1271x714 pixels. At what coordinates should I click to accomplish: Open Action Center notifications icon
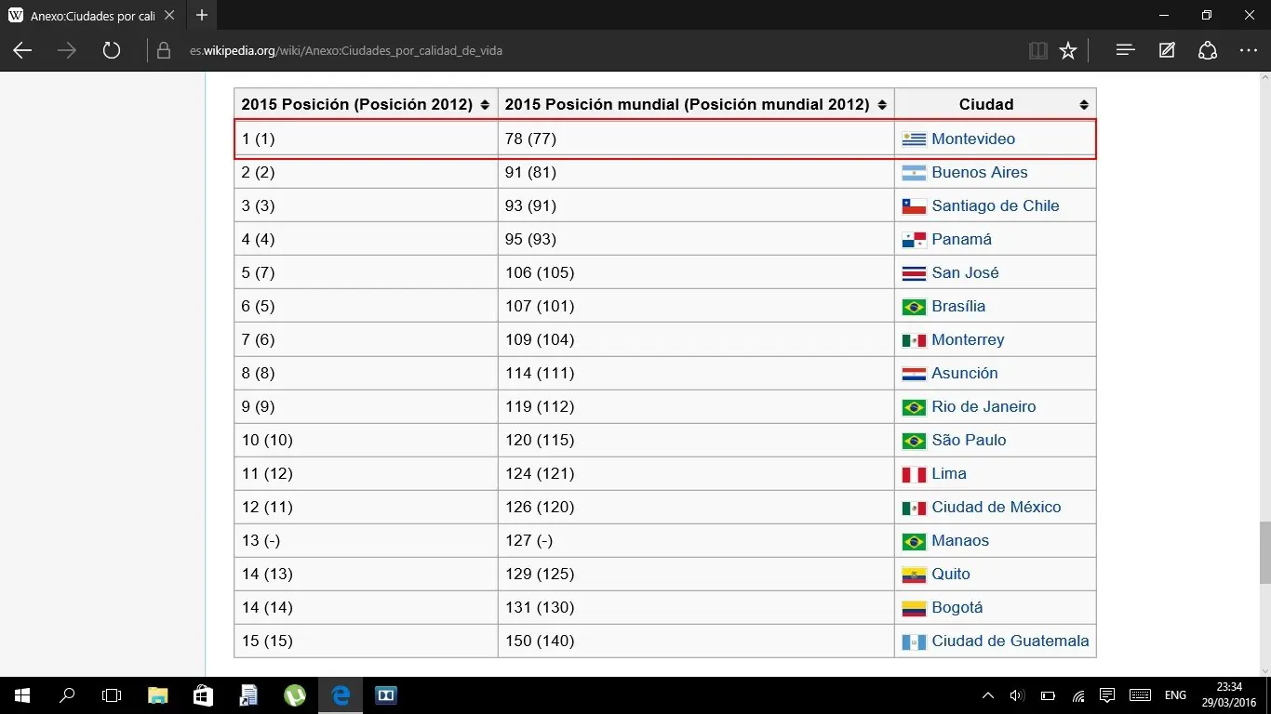pyautogui.click(x=1107, y=695)
